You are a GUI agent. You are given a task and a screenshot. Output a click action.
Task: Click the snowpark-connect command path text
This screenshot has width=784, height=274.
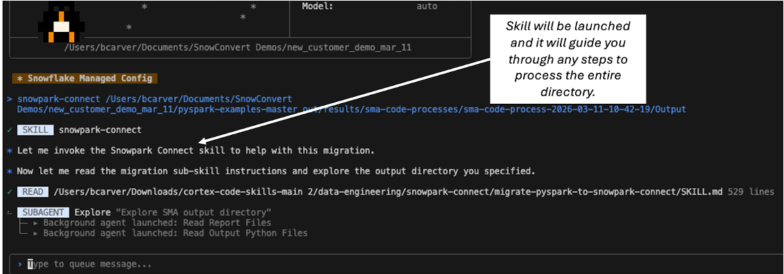(352, 104)
